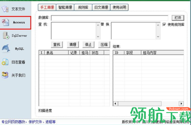The height and width of the screenshot is (125, 191).
Task: Sort by the 挂马 column header
Action: pos(85,53)
